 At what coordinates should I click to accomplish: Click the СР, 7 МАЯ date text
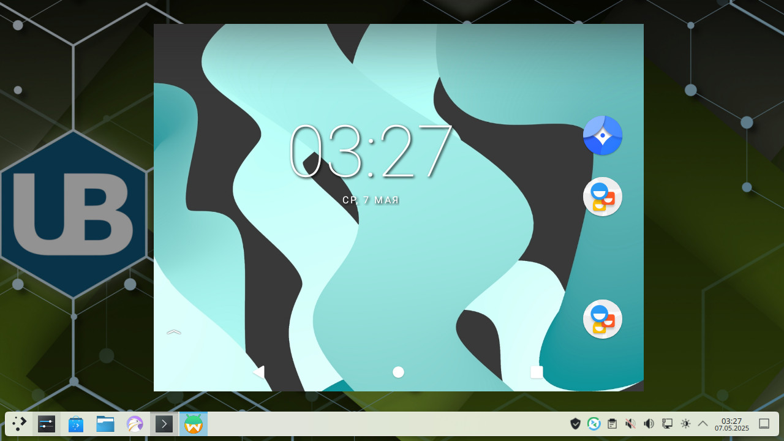pos(371,200)
